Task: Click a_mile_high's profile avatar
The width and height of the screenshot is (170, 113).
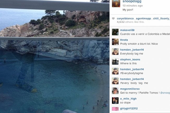Action: pyautogui.click(x=115, y=101)
